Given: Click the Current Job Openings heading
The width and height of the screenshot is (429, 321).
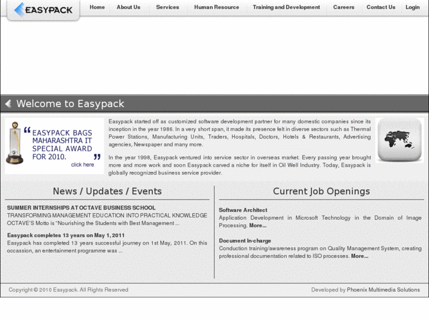Looking at the screenshot, I should coord(321,191).
